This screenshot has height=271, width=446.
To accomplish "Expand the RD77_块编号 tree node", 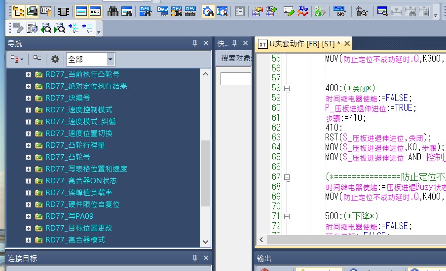I will tap(28, 98).
